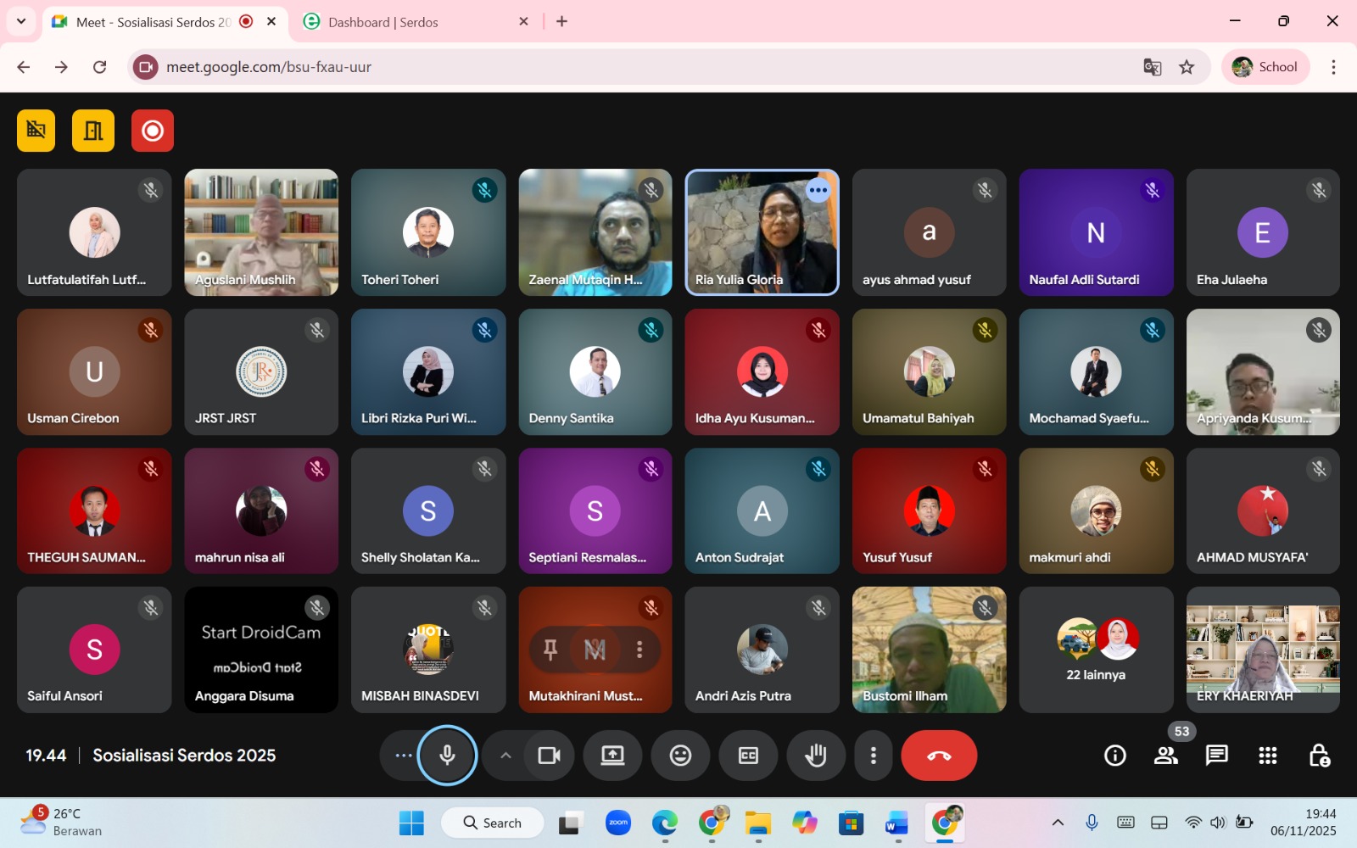Click the '22 lainnya' participants tile

click(1096, 650)
